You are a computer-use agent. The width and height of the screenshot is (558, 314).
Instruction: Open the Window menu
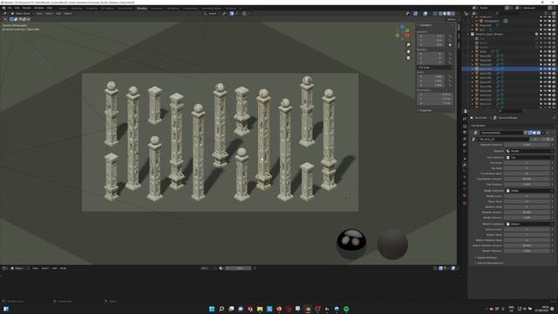38,8
